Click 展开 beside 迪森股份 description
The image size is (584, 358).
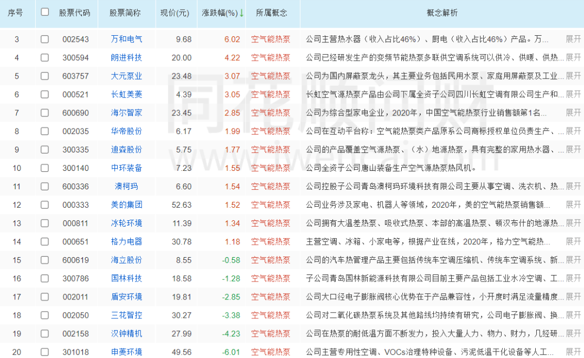pos(573,149)
